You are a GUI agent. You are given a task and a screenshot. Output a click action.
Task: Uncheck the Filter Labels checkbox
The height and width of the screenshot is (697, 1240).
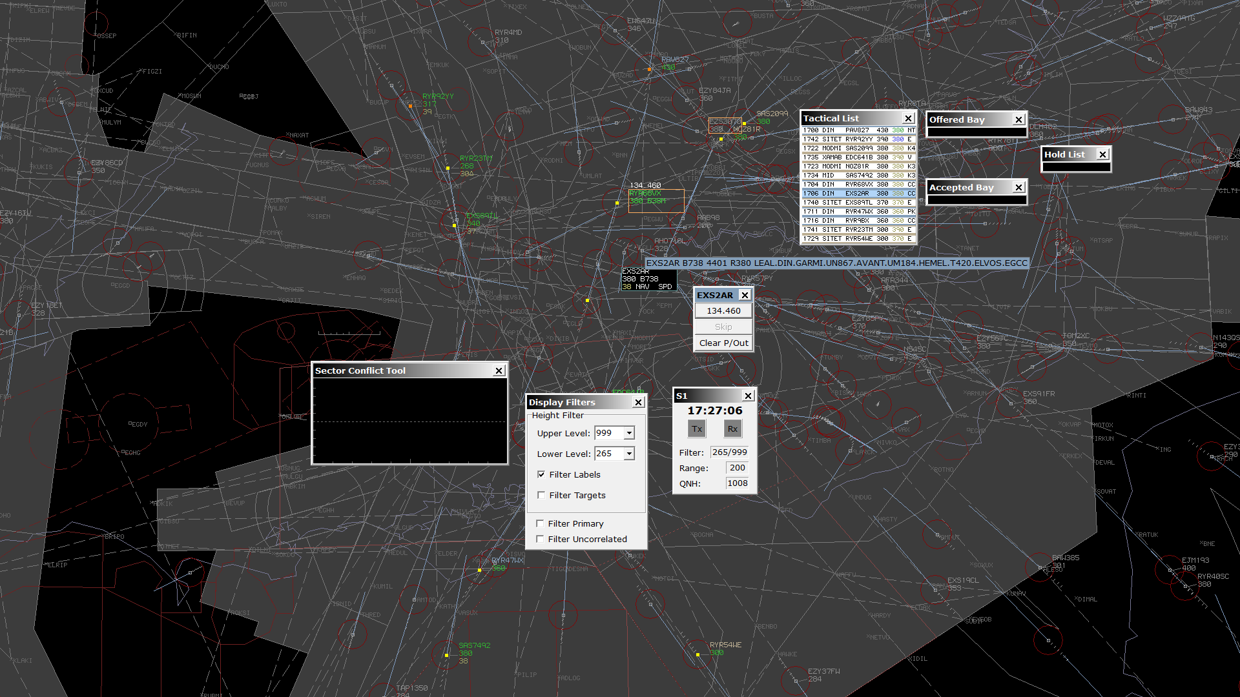[x=541, y=474]
